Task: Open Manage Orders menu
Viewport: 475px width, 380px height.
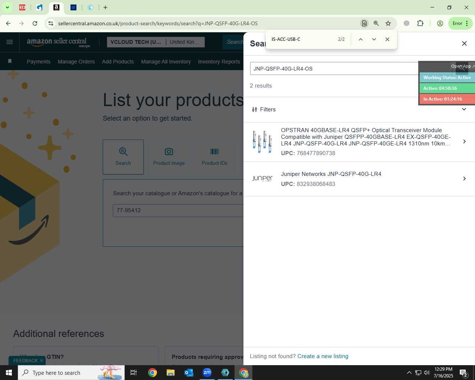Action: pyautogui.click(x=76, y=62)
